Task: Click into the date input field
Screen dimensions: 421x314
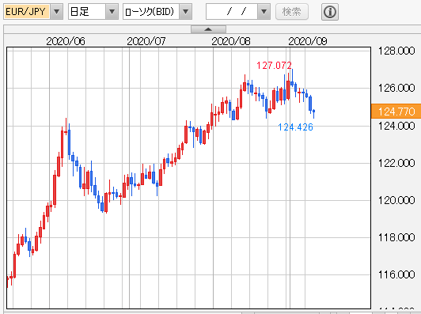Action: click(x=232, y=12)
